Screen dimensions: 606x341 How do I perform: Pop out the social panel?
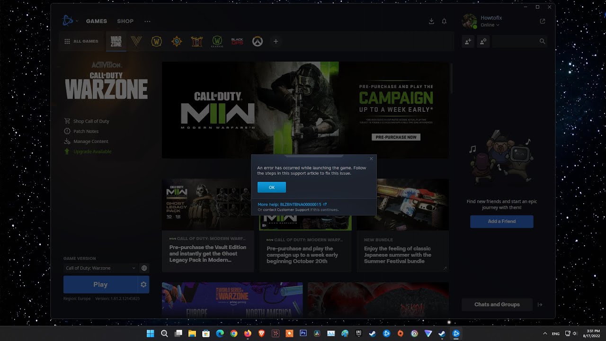pyautogui.click(x=543, y=21)
